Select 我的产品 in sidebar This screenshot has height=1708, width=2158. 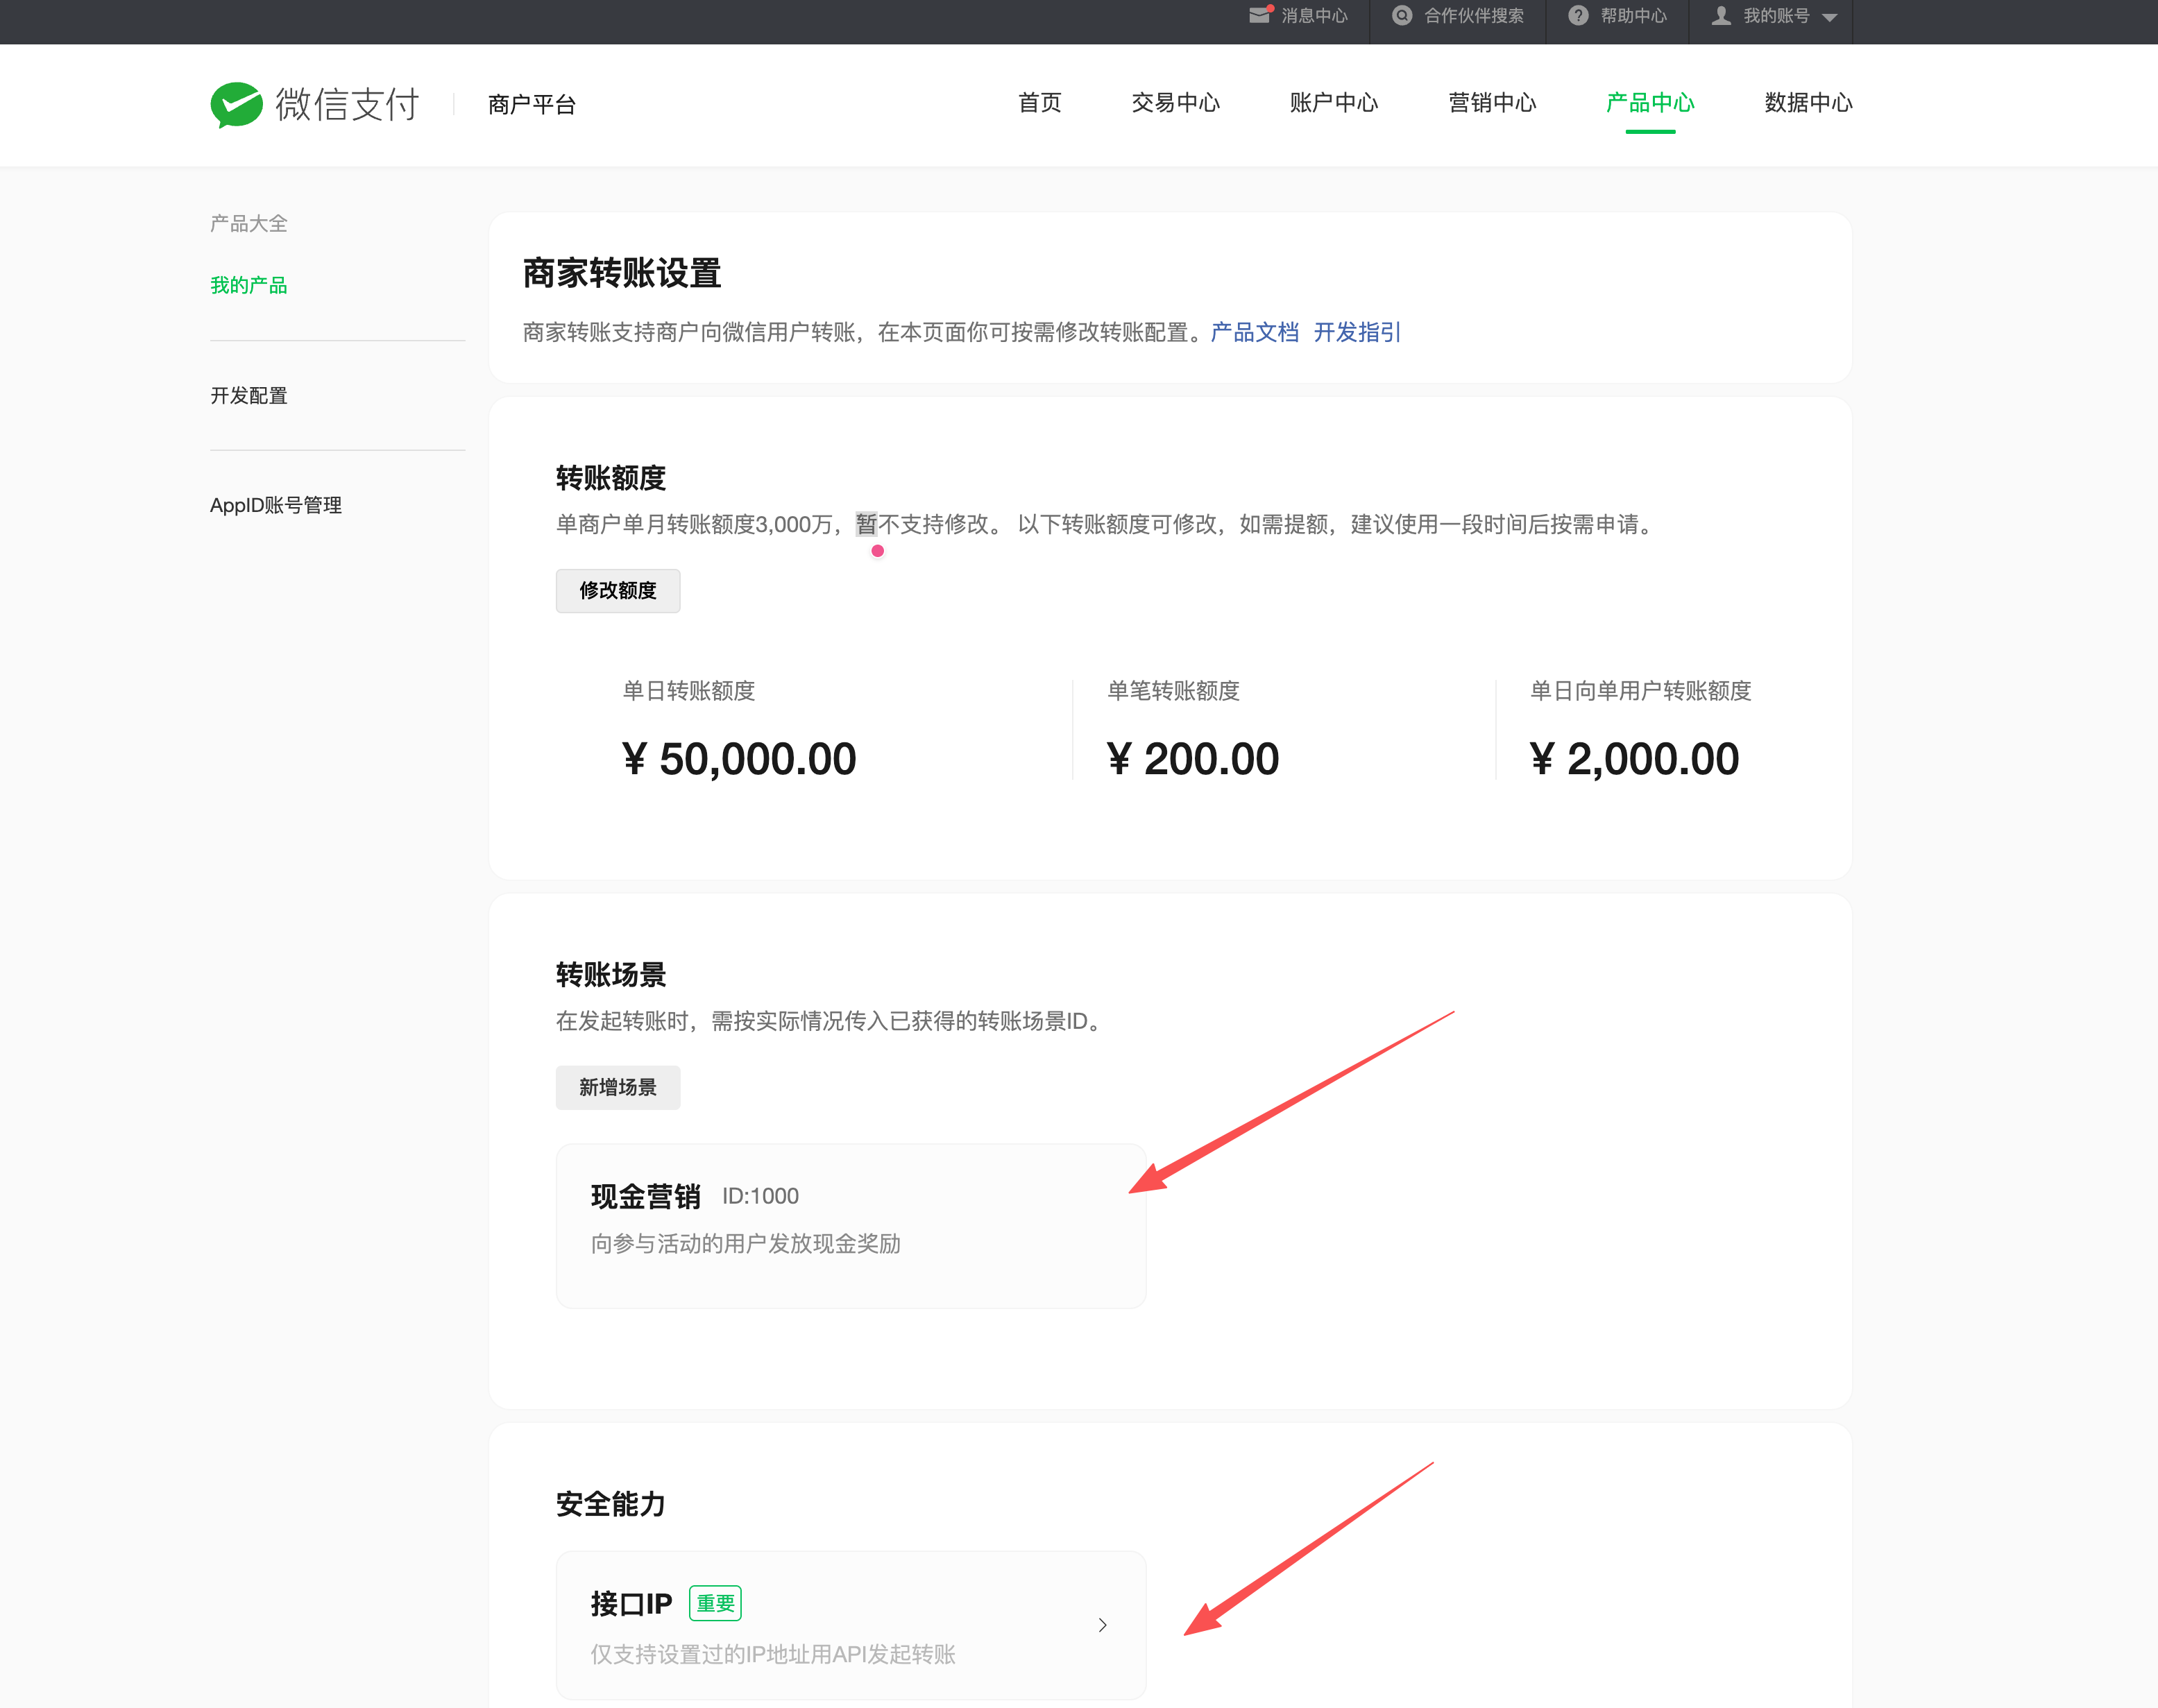coord(248,286)
